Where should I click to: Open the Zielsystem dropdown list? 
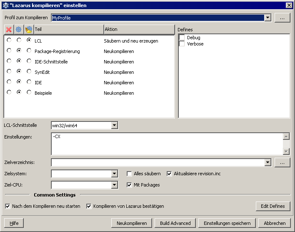point(115,174)
